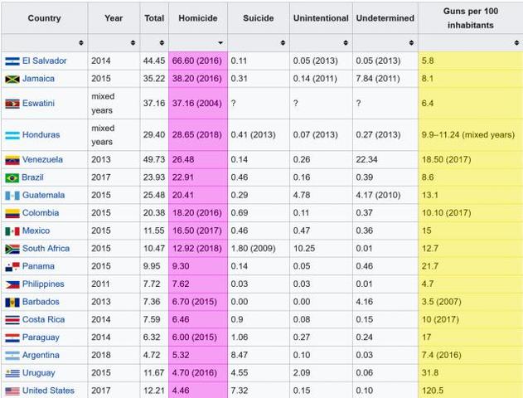Click the Barbados flag icon

click(x=12, y=302)
